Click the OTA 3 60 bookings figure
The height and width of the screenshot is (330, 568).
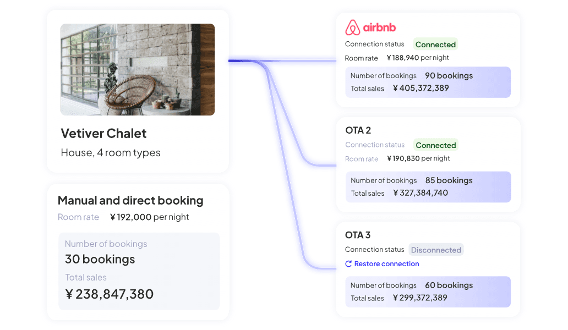pyautogui.click(x=449, y=285)
